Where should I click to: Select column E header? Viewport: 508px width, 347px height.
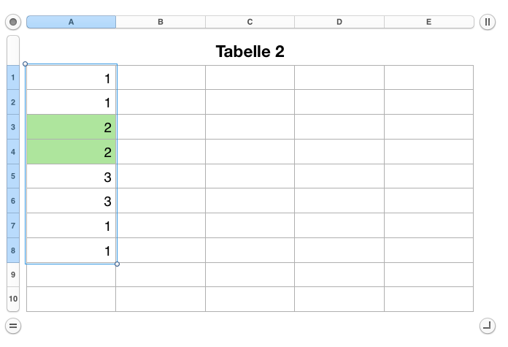tap(428, 22)
